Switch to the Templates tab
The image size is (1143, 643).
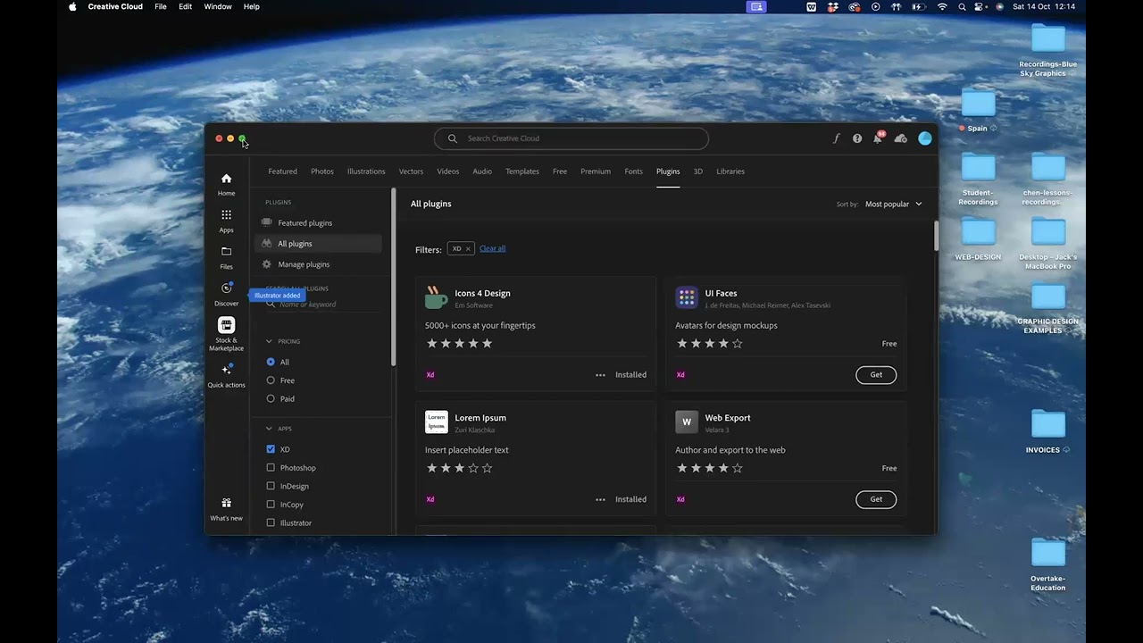522,171
